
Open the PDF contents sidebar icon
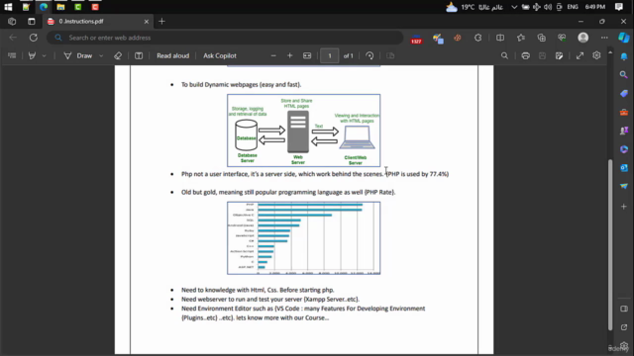point(12,55)
